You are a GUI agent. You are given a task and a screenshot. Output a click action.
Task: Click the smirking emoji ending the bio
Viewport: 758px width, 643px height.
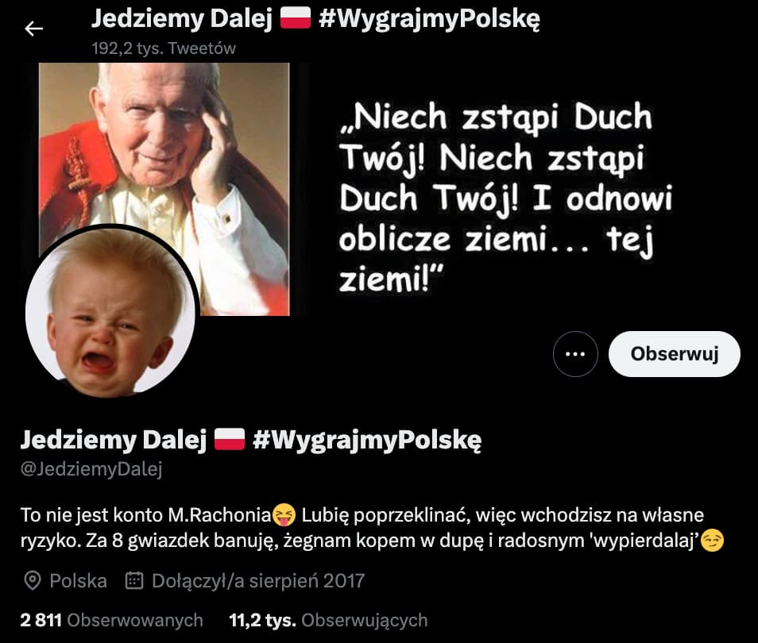pos(713,541)
